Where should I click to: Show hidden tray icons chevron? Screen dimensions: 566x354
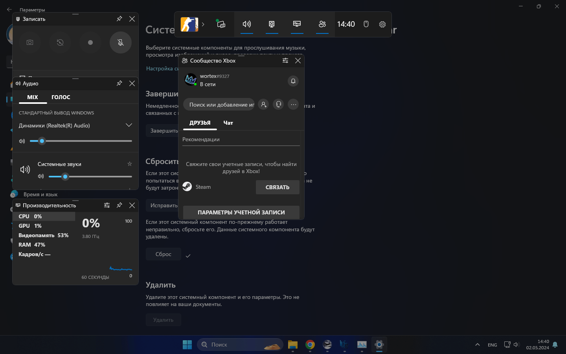(x=478, y=345)
